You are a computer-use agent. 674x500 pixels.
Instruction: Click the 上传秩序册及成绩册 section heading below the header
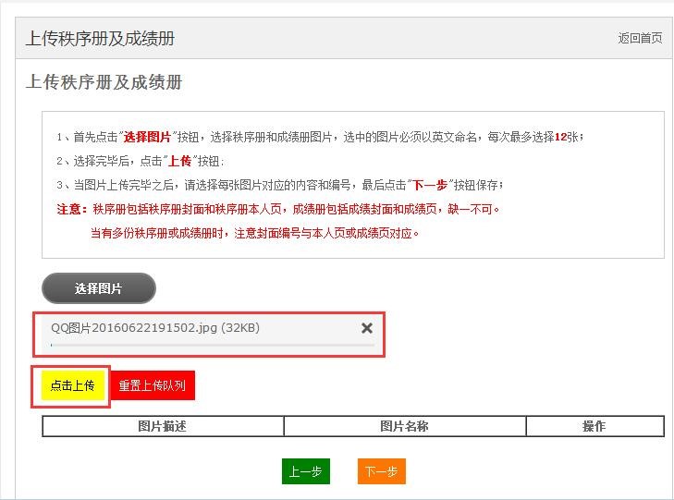click(x=104, y=83)
